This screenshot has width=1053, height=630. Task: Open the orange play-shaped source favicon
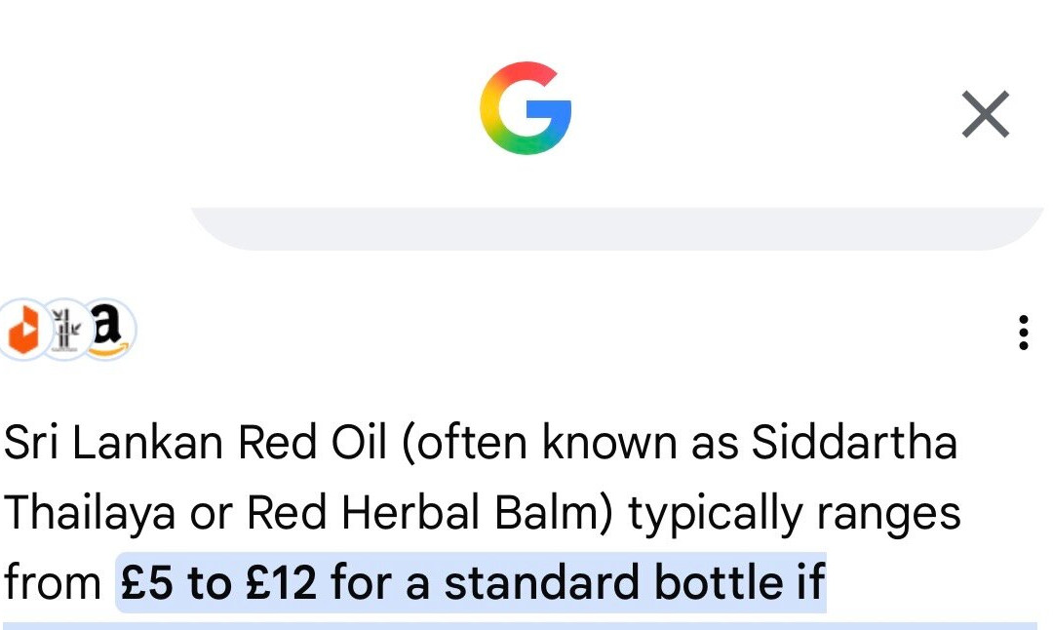click(24, 329)
